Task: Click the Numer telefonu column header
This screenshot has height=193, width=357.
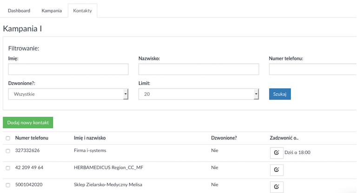Action: 32,138
